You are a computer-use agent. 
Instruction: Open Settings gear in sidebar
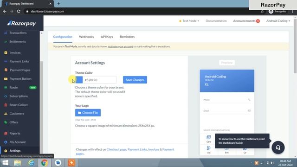6,151
